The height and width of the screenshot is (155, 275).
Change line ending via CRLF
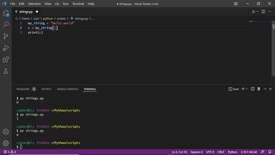tap(221, 152)
